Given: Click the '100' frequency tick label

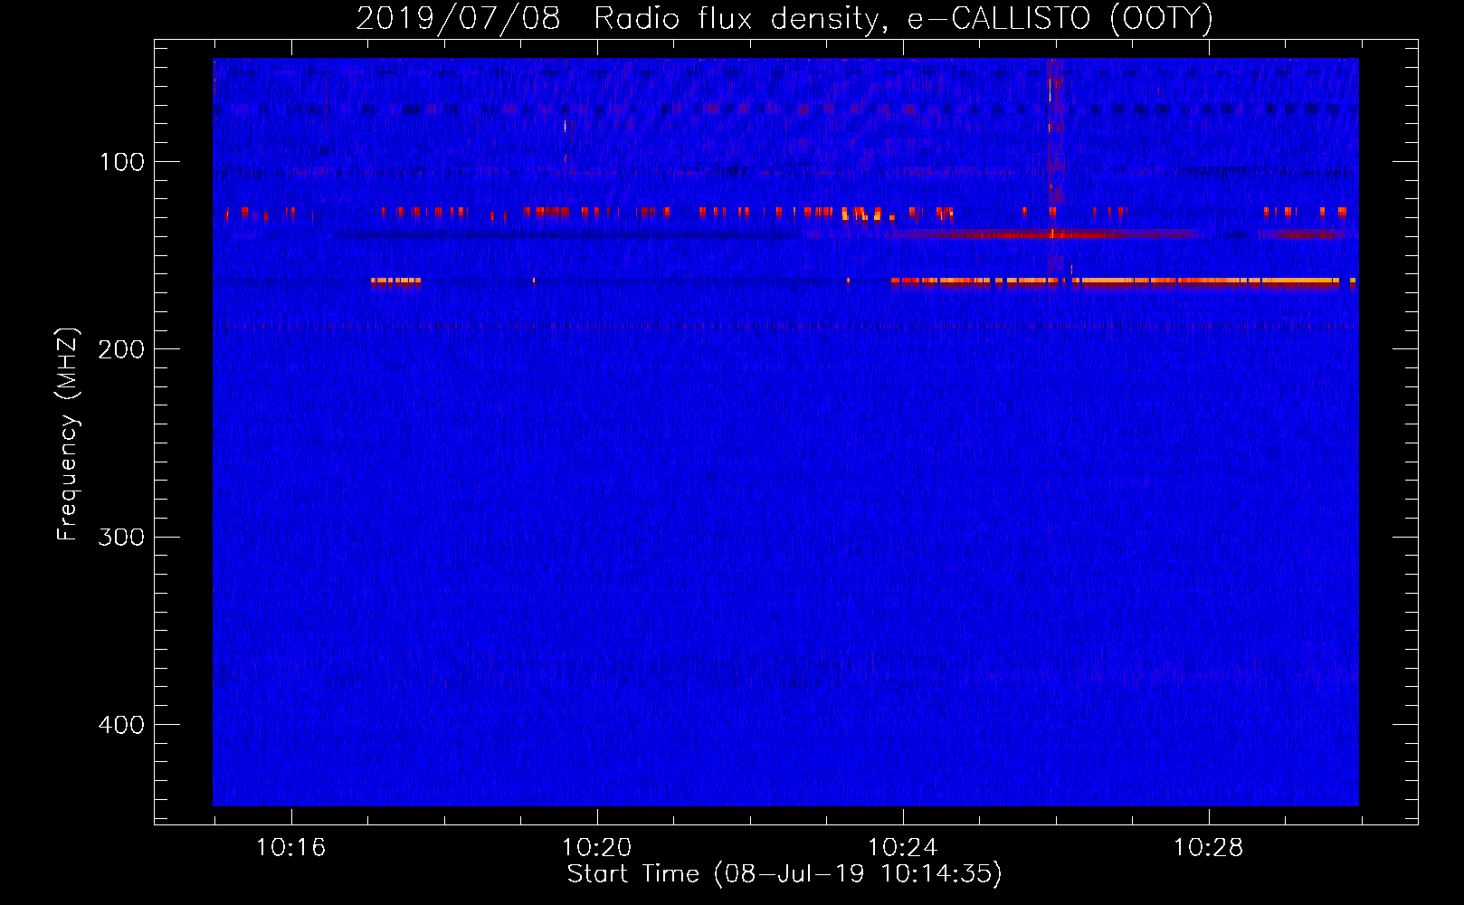Looking at the screenshot, I should (x=122, y=162).
